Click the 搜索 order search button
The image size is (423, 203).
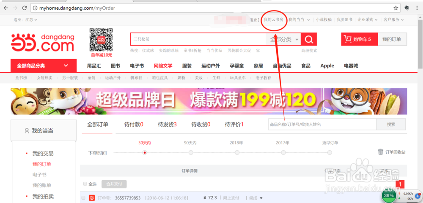[391, 125]
